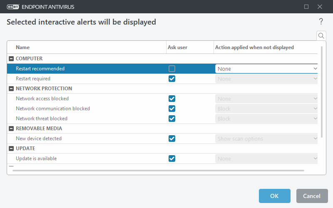Open Block dropdown for Network communication blocked
333x208 pixels.
pyautogui.click(x=266, y=109)
